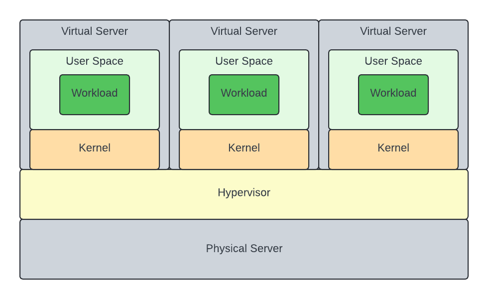This screenshot has width=488, height=299.
Task: Click the 'Kernel' label in the middle orange bar
Action: 244,148
